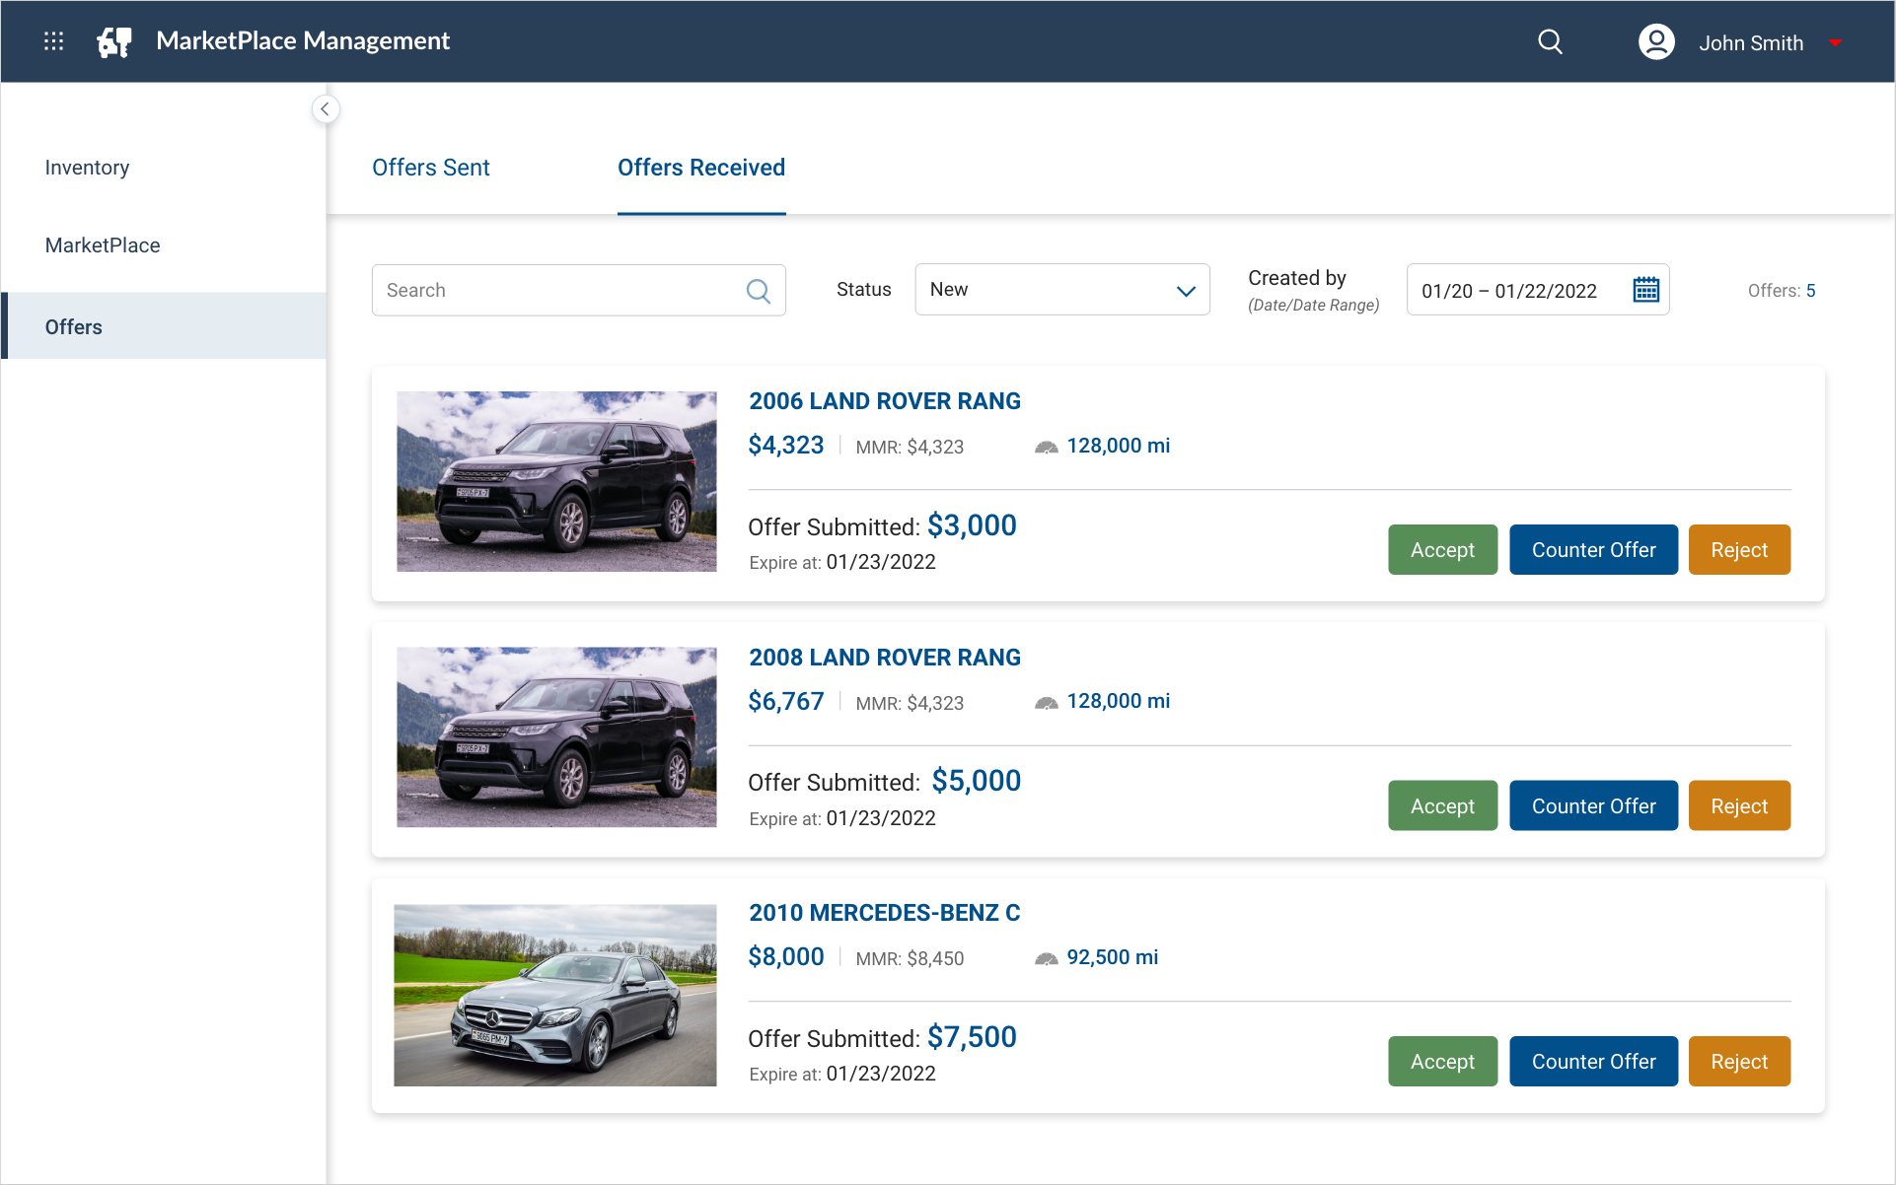Counter Offer on the 2008 Land Rover
Screen dimensions: 1896x1185
click(1592, 805)
